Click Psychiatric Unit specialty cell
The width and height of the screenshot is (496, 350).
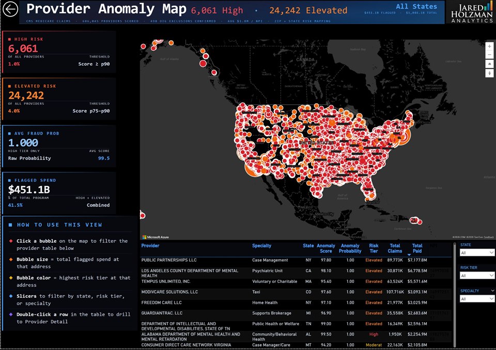click(267, 271)
